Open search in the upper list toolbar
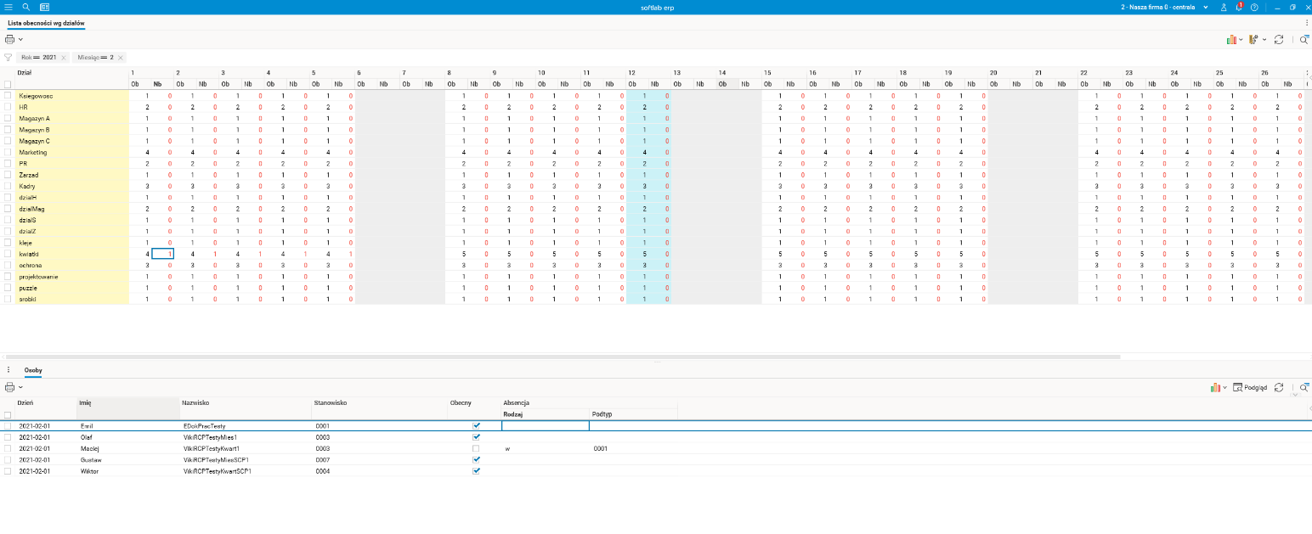Viewport: 1312px width, 534px height. coord(1304,39)
